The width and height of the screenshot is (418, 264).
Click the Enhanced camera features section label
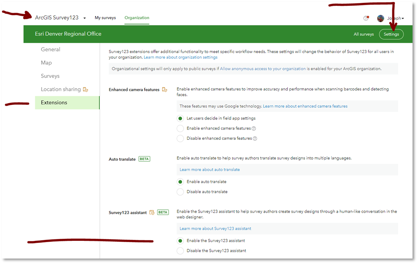[x=134, y=90]
